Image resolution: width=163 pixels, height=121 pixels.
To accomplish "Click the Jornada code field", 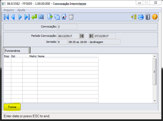I will pos(62,42).
